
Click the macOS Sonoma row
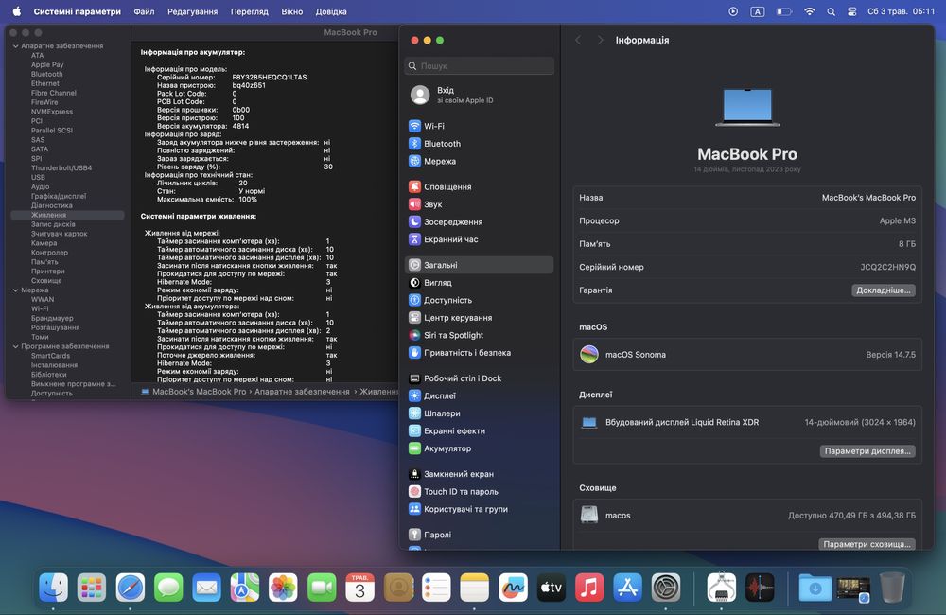[x=747, y=354]
